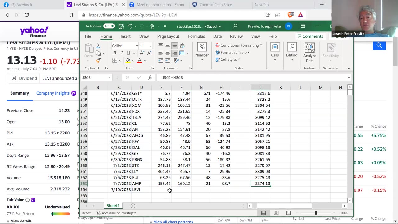Toggle Bottom Align in Alignment group
The width and height of the screenshot is (398, 224).
pyautogui.click(x=175, y=46)
